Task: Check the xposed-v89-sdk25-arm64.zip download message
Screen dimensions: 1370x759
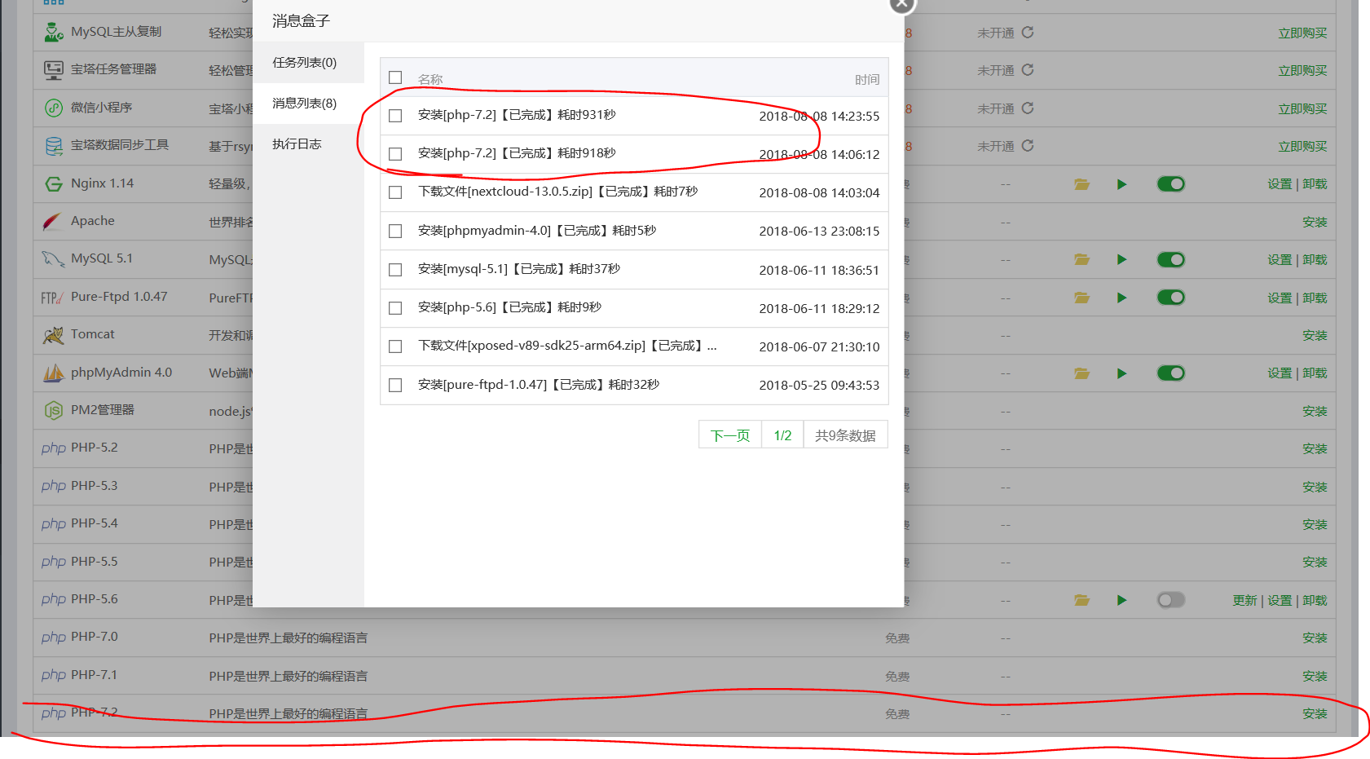Action: click(x=395, y=346)
